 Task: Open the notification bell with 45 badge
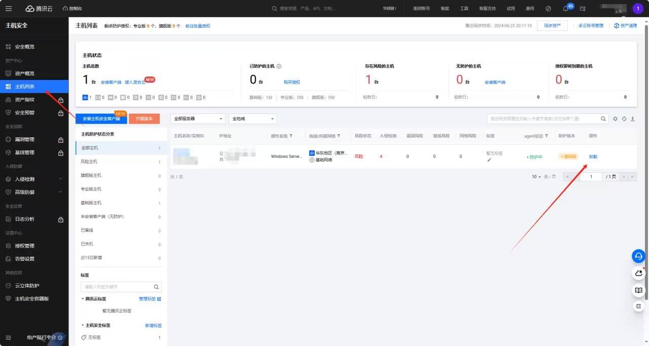(x=565, y=9)
